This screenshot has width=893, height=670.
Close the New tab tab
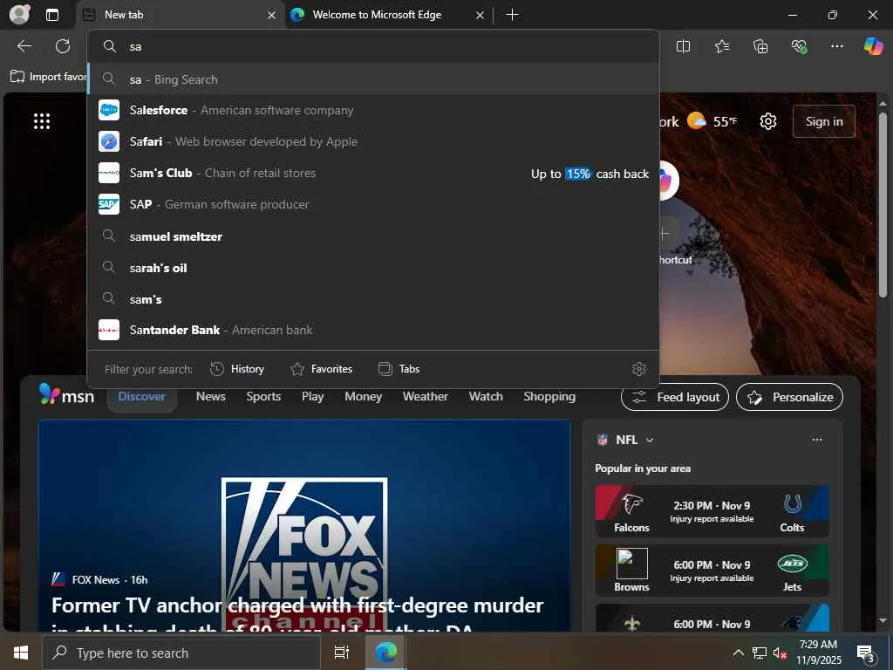pos(272,16)
